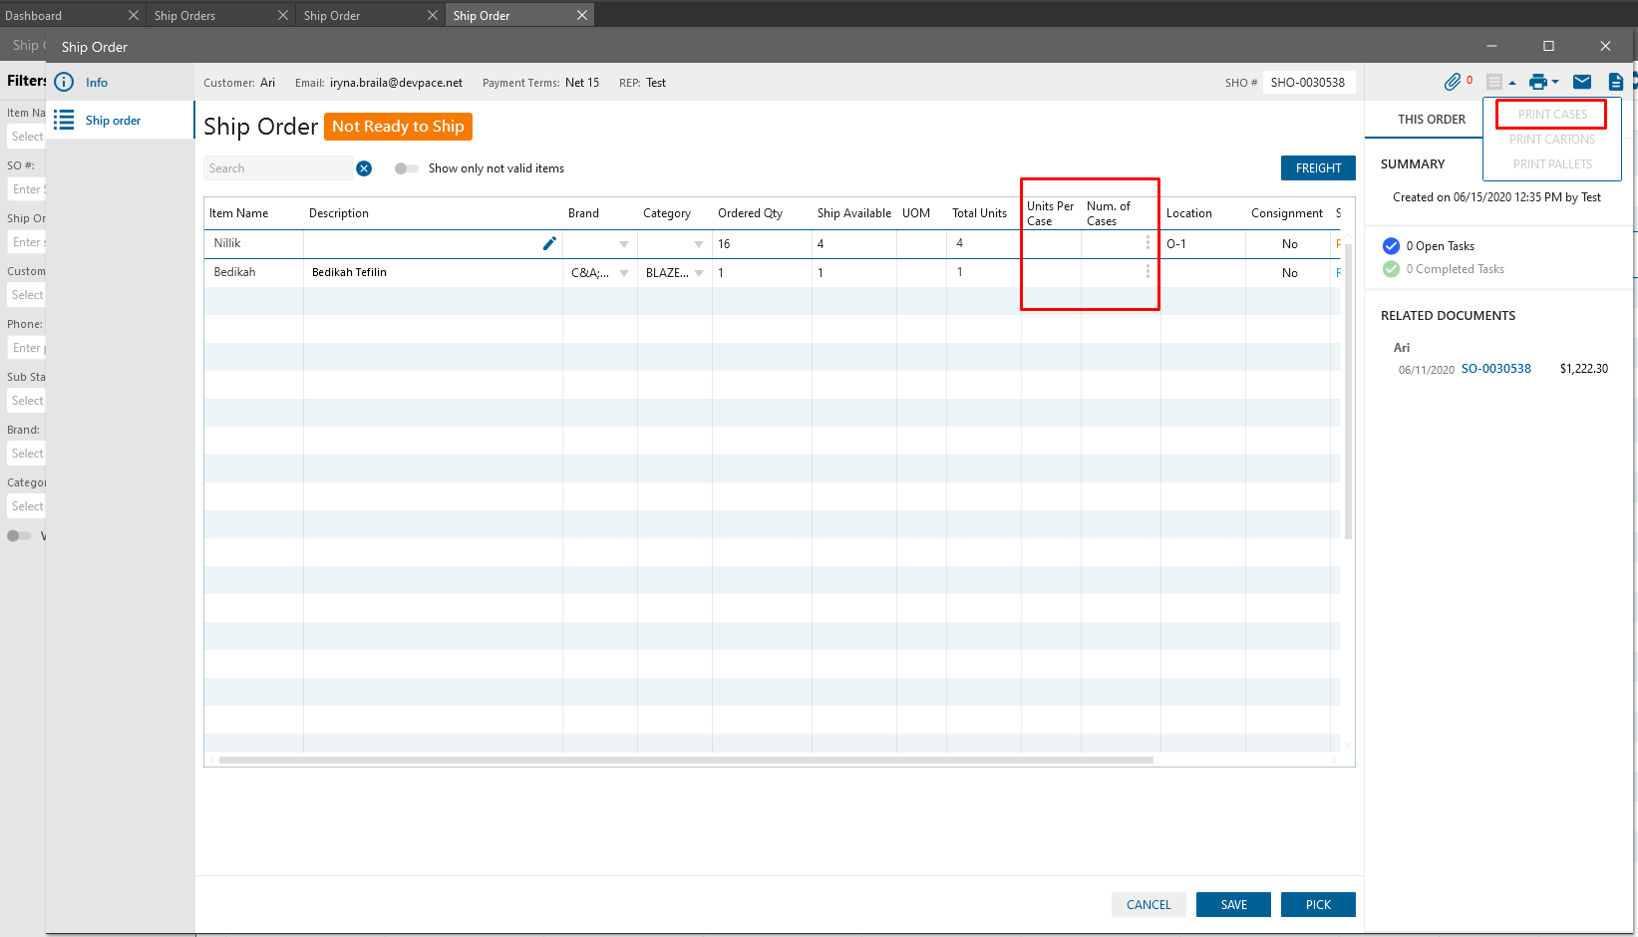
Task: Click the printer icon
Action: 1538,82
